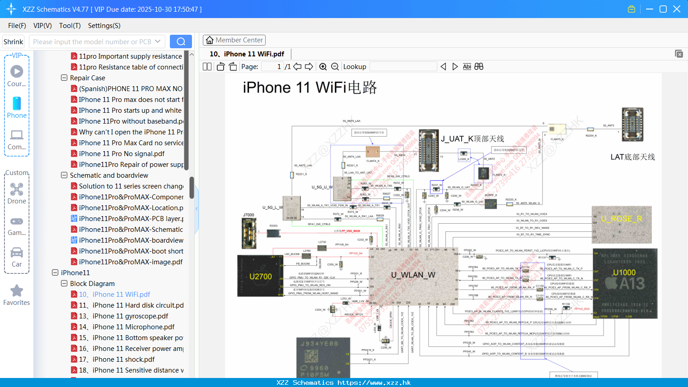Click the binoculars search icon
Viewport: 688px width, 387px height.
(x=479, y=67)
